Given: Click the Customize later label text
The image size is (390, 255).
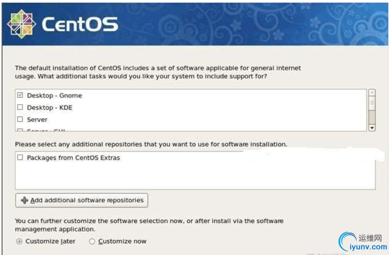Looking at the screenshot, I should click(50, 241).
